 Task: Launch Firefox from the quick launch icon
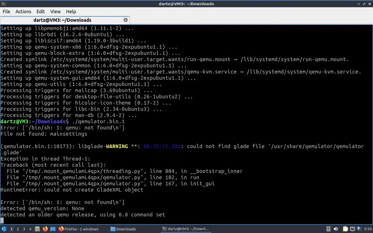[45, 229]
